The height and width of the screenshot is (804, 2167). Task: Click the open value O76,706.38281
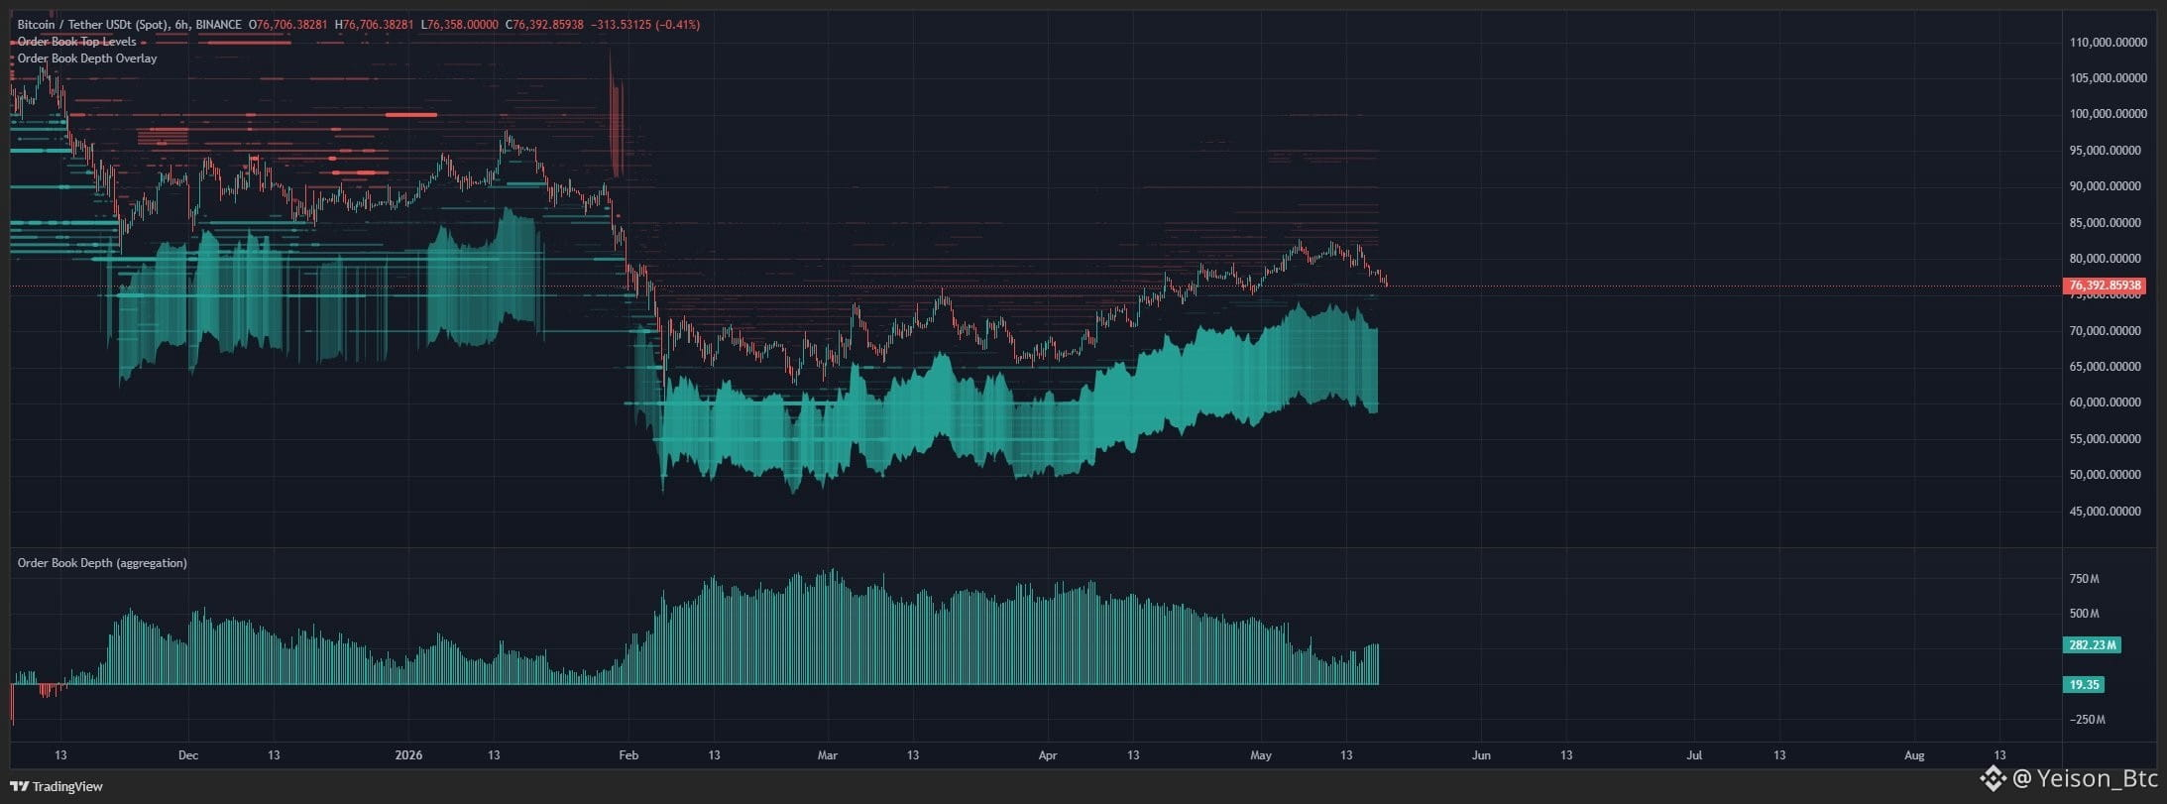[287, 25]
